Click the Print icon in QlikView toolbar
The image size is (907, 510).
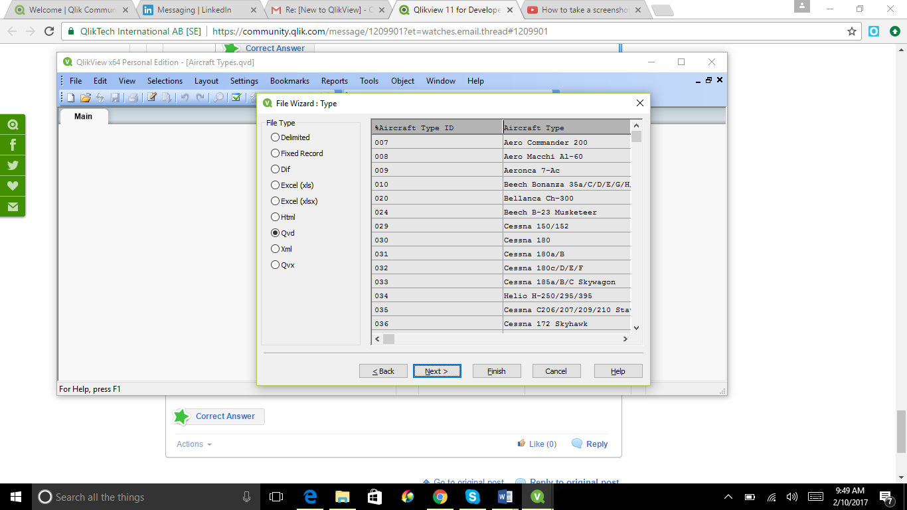click(x=133, y=98)
